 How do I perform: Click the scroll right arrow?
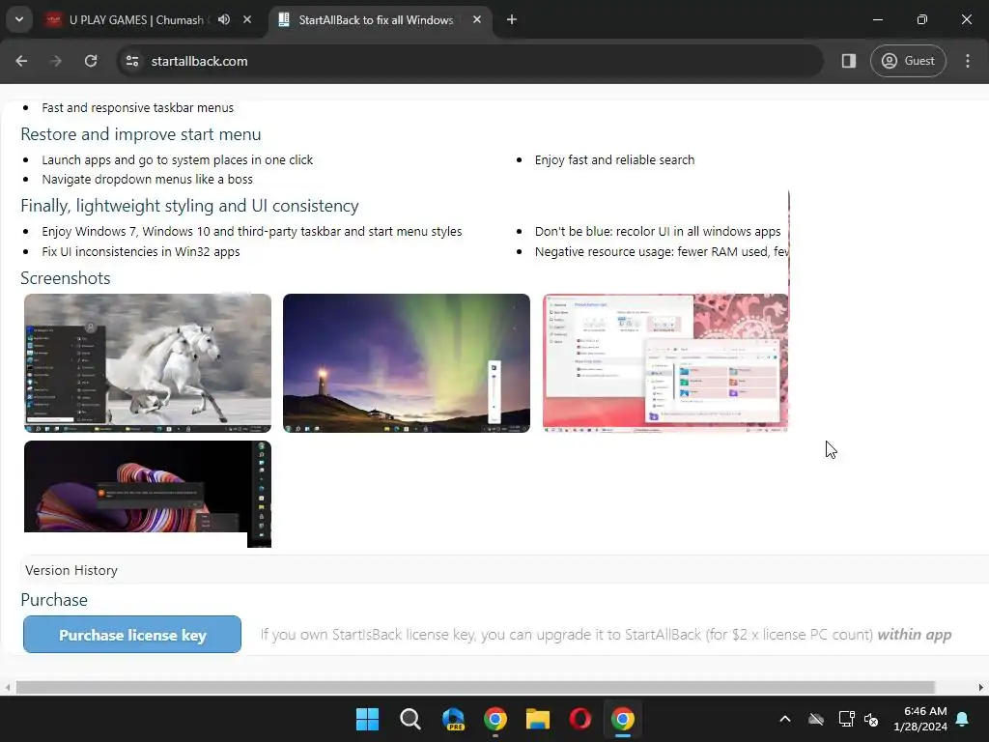pos(981,687)
